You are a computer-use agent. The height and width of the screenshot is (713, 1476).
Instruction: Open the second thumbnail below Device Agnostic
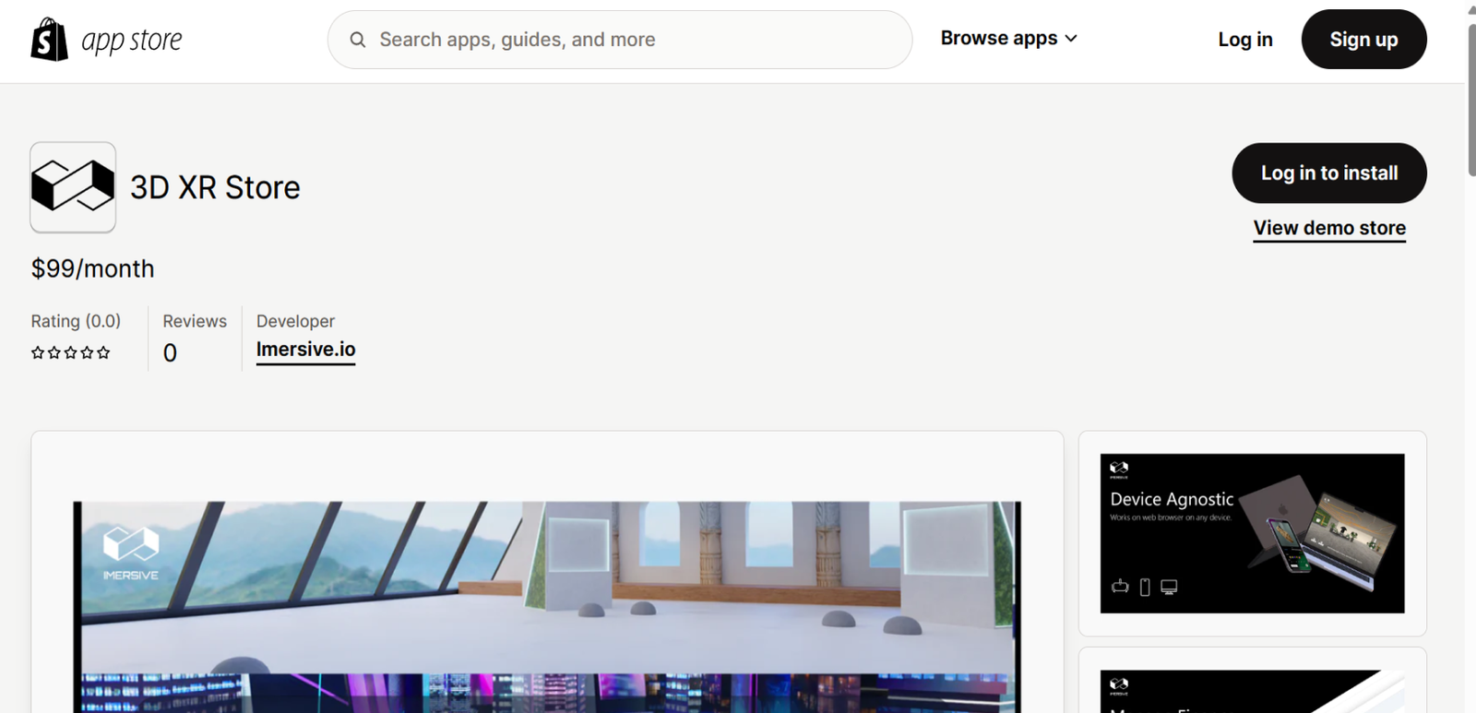pyautogui.click(x=1252, y=690)
